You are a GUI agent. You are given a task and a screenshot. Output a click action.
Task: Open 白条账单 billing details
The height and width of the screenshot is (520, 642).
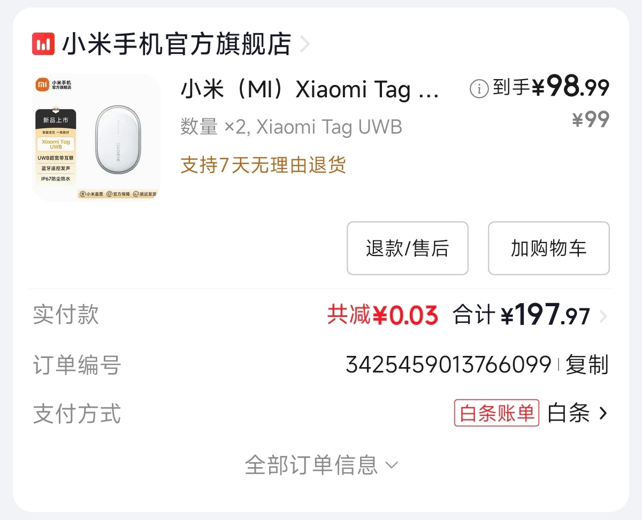pyautogui.click(x=496, y=414)
